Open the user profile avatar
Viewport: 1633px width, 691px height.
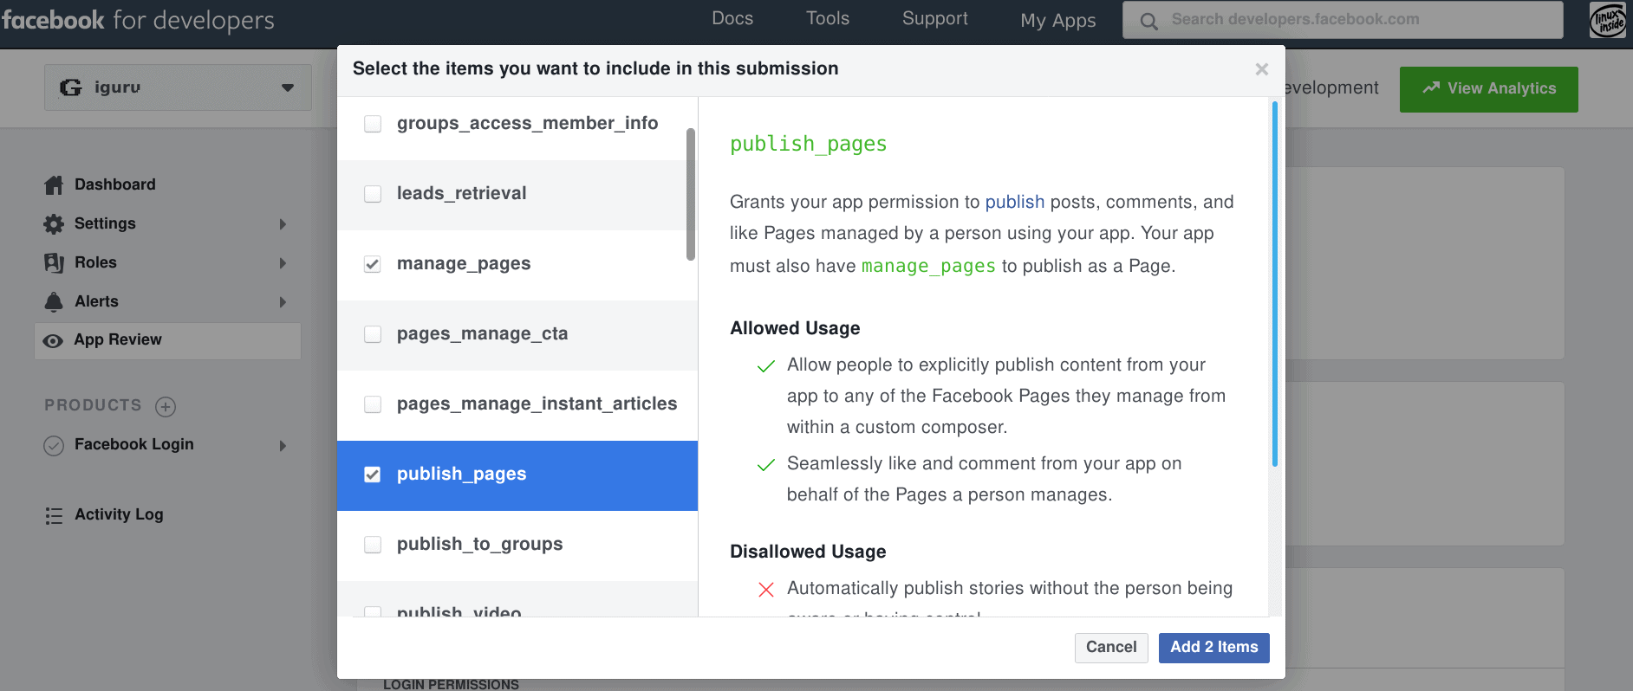[x=1608, y=20]
